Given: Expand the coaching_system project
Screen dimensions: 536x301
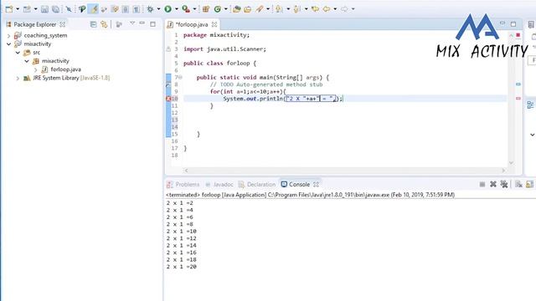Looking at the screenshot, I should [x=8, y=35].
